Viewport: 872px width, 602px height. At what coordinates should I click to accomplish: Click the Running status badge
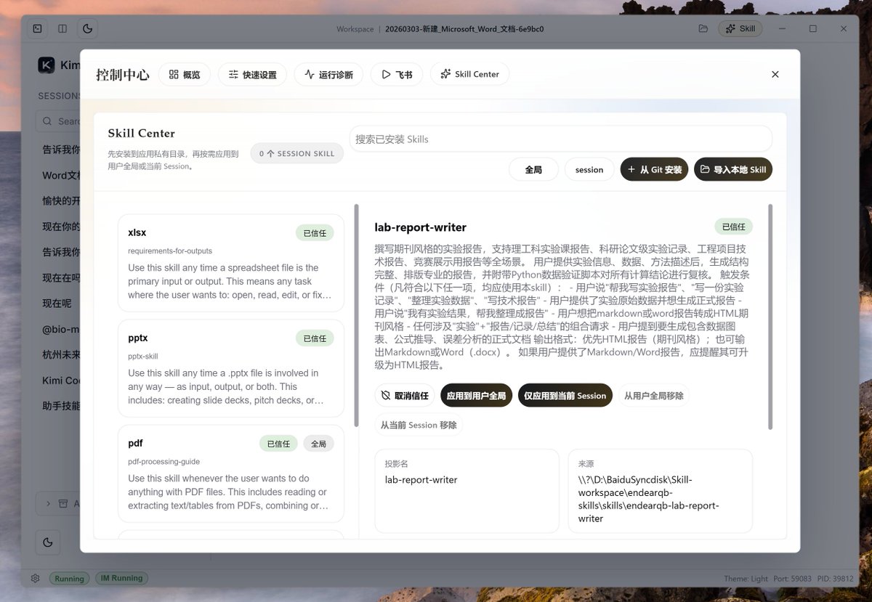(x=69, y=579)
